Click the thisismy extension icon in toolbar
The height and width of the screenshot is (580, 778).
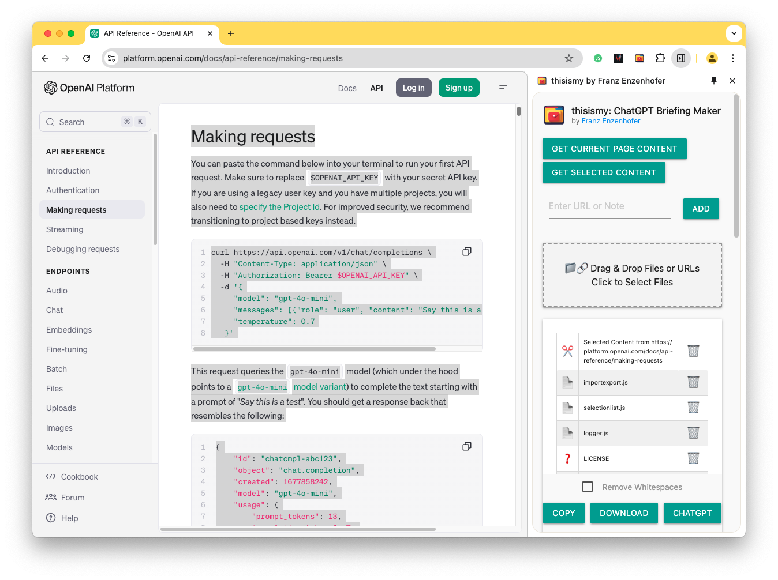point(639,58)
